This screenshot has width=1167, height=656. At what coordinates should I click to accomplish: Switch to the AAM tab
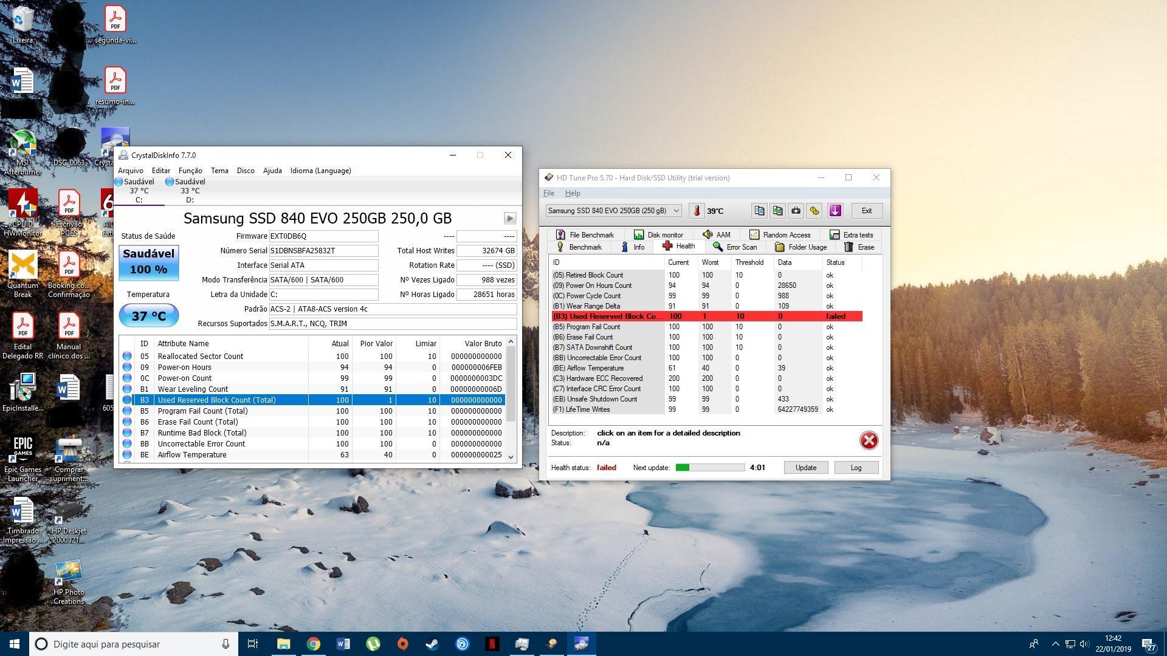point(716,235)
